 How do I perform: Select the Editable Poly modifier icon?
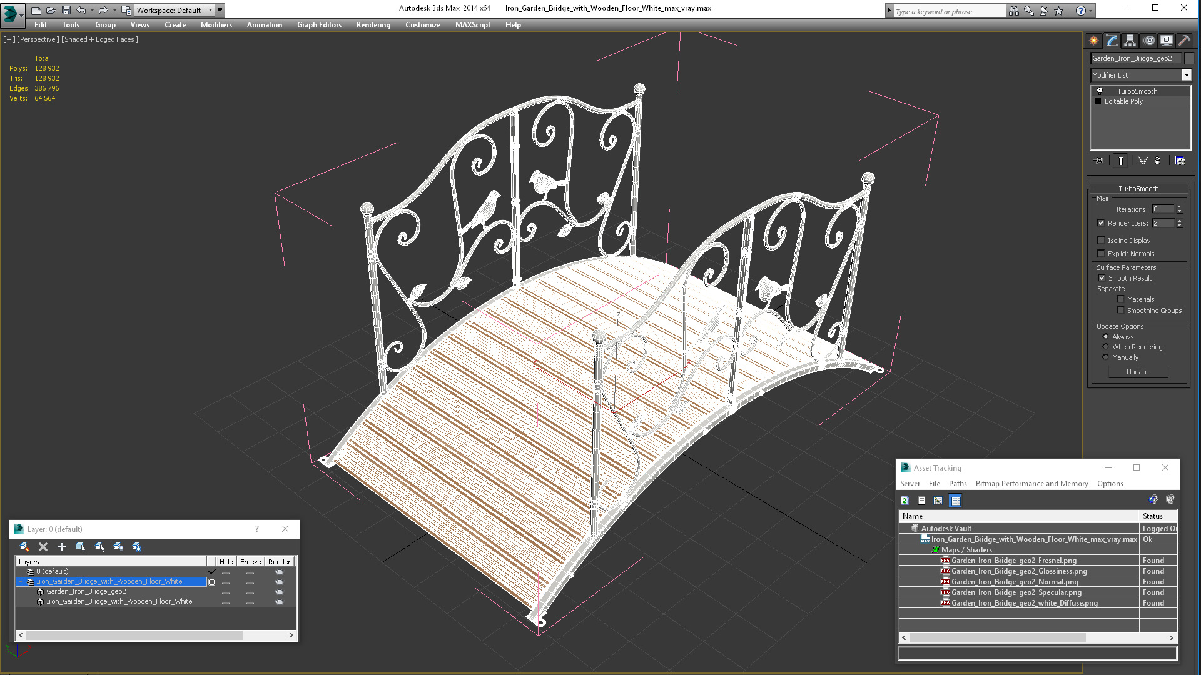pos(1098,101)
